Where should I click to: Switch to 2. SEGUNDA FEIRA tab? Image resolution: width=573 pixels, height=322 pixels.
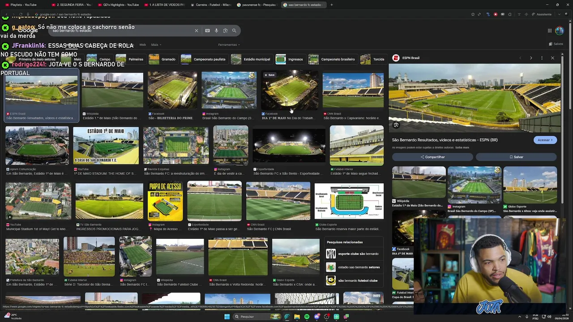tap(72, 4)
